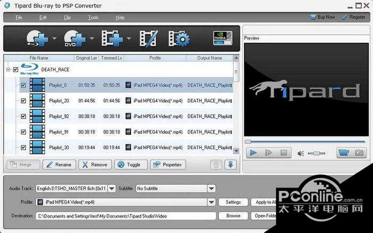Click the file list scrollbar down arrow
Screen dimensions: 373x233
(236, 151)
